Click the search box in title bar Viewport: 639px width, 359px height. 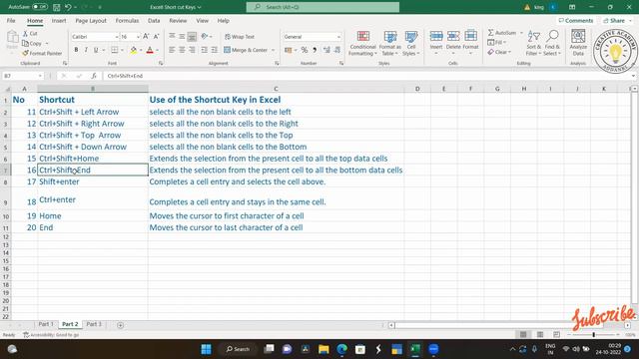coord(322,7)
